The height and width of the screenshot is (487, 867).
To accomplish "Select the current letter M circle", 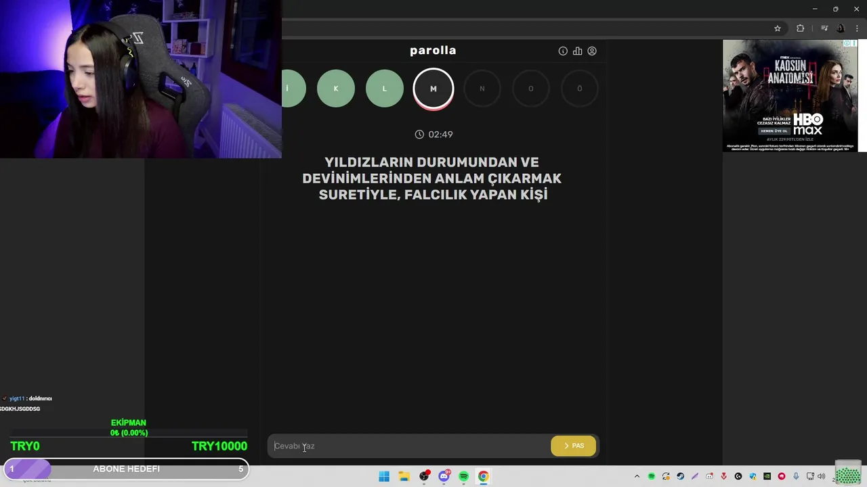I will pyautogui.click(x=433, y=89).
